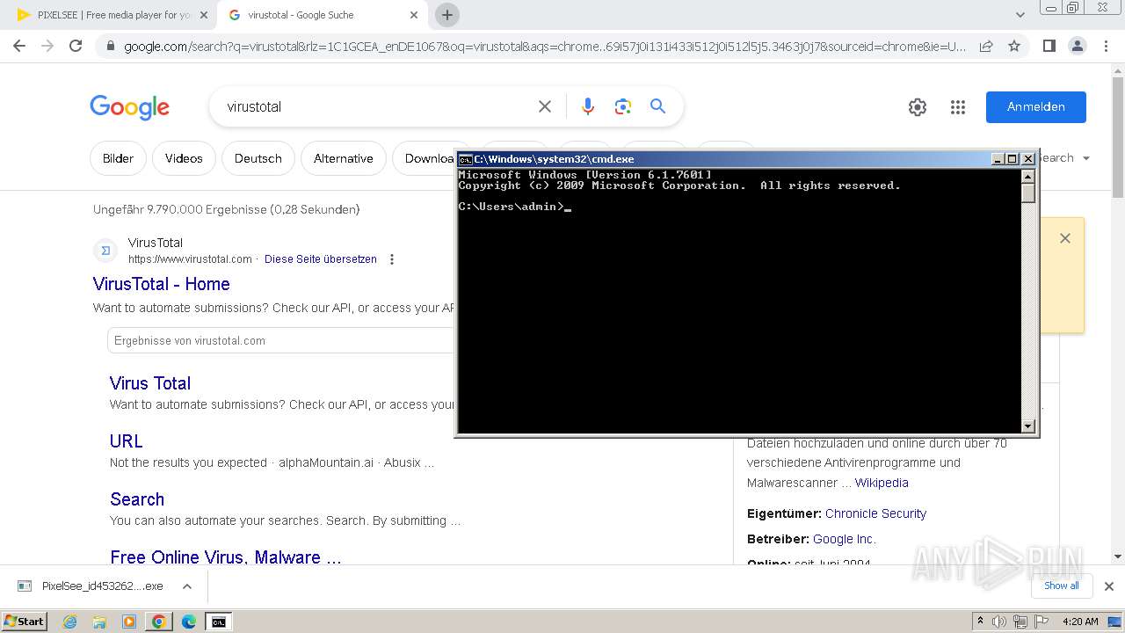Screen dimensions: 1125x633
Task: Open Chrome three-dot menu
Action: (x=1106, y=46)
